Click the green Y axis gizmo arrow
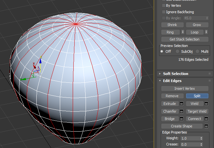The height and width of the screenshot is (148, 214). tap(24, 79)
